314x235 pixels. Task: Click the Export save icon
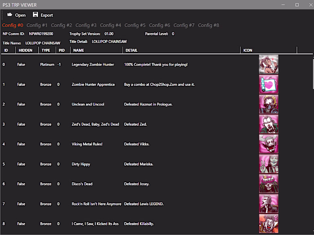(35, 15)
